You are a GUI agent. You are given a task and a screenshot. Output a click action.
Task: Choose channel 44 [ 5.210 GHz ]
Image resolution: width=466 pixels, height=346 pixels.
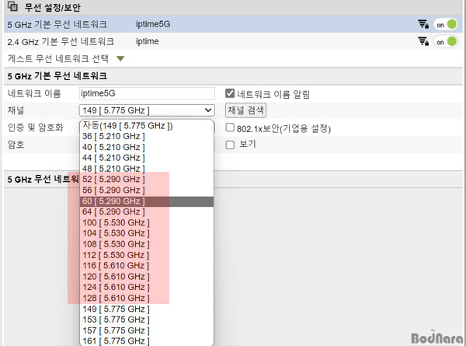147,158
